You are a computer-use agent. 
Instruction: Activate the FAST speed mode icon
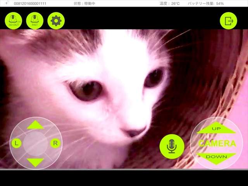pos(35,21)
